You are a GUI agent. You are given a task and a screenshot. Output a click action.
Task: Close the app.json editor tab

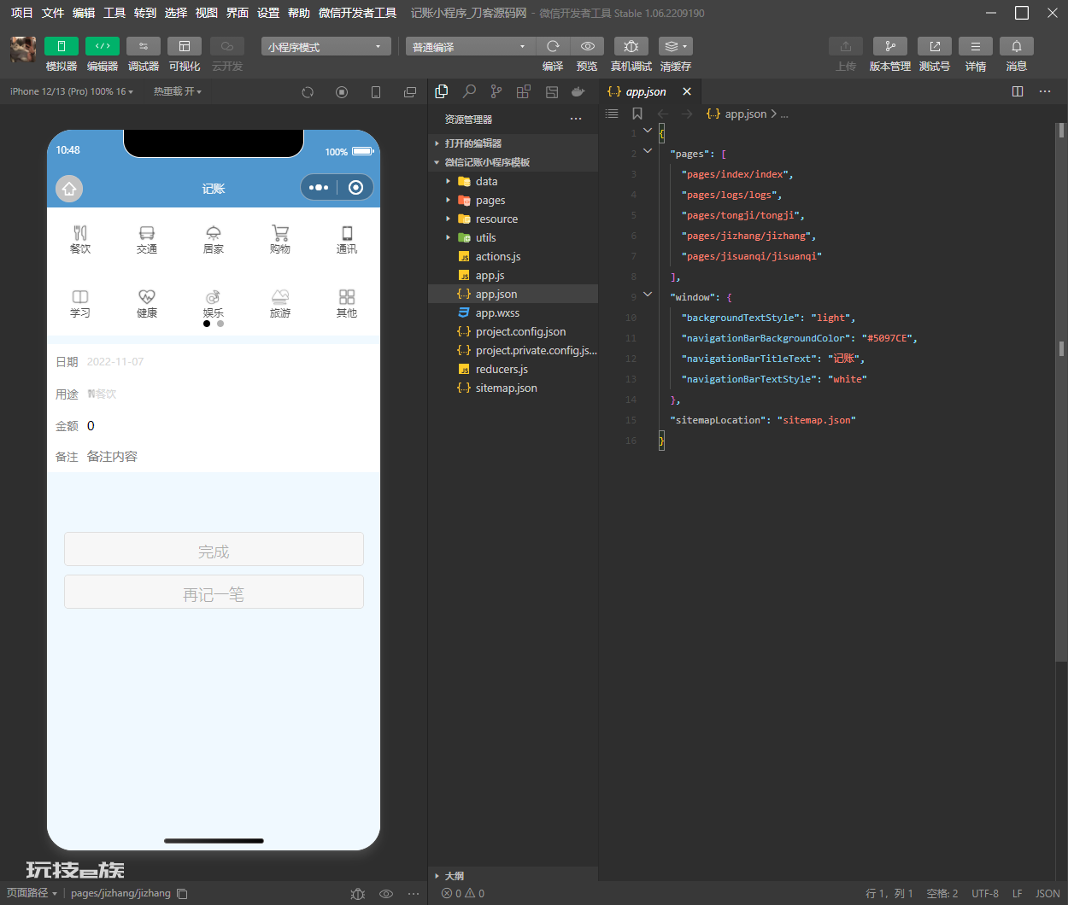point(687,91)
